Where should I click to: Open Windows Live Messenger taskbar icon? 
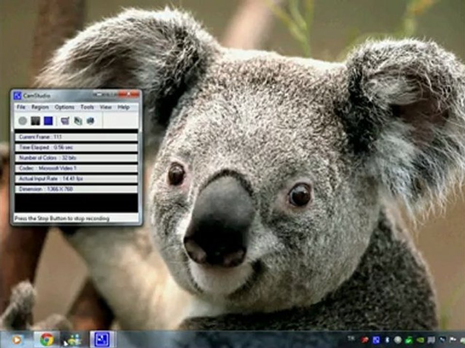coord(74,340)
